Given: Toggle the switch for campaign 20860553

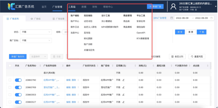Looking at the screenshot, I should (18, 95).
